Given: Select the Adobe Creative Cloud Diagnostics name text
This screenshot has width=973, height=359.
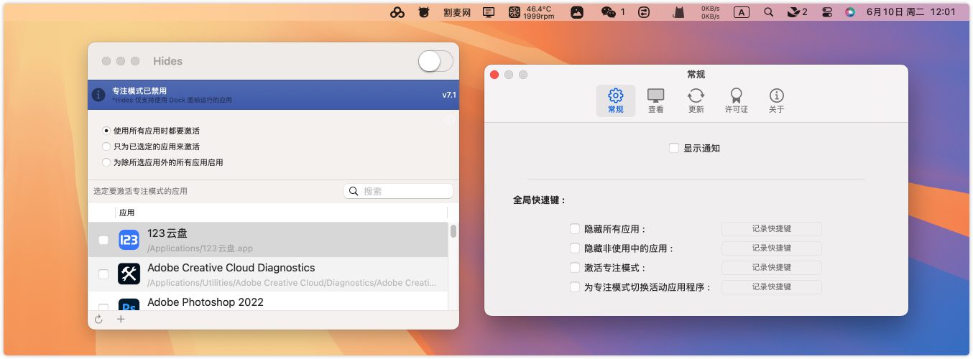Looking at the screenshot, I should click(231, 268).
